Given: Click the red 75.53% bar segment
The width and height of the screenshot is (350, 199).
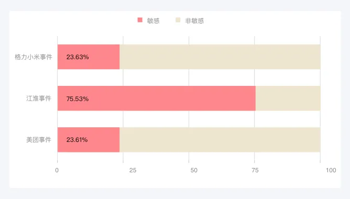Looking at the screenshot, I should click(157, 98).
